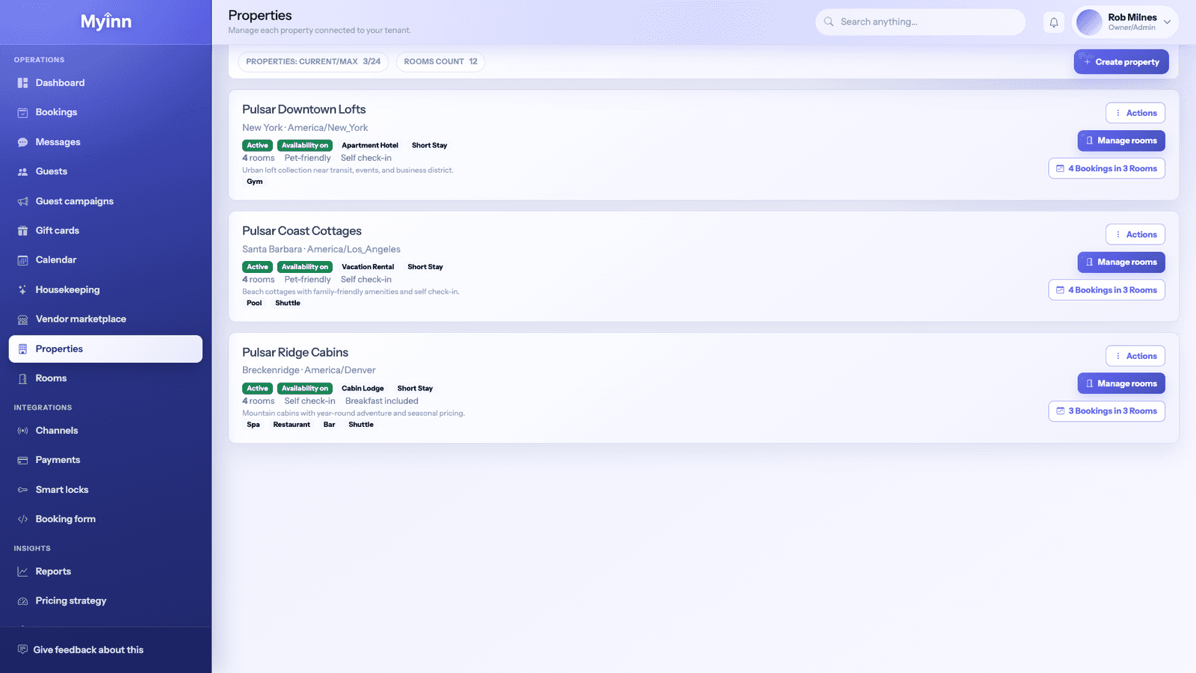The image size is (1196, 673).
Task: Click the Vacation Rental tag
Action: click(x=368, y=267)
